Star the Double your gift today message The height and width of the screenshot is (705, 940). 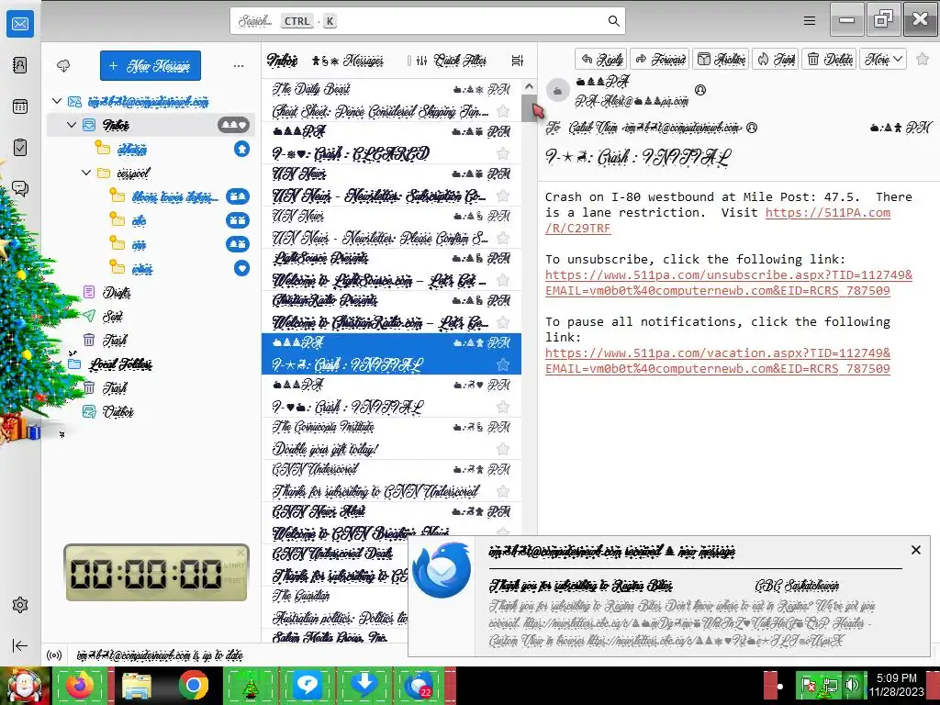(x=503, y=449)
